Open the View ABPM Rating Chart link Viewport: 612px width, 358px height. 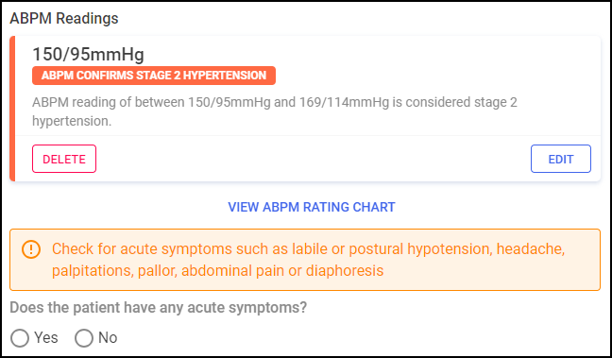pyautogui.click(x=312, y=207)
